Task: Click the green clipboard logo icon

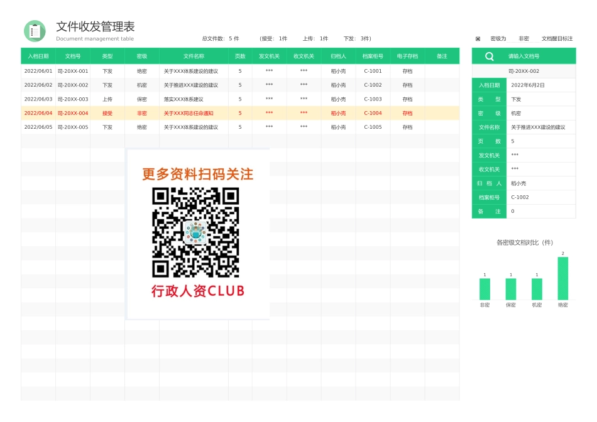Action: 35,30
